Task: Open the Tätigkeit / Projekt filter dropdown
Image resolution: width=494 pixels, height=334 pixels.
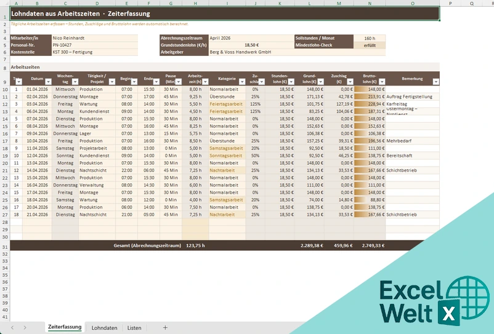Action: tap(112, 82)
